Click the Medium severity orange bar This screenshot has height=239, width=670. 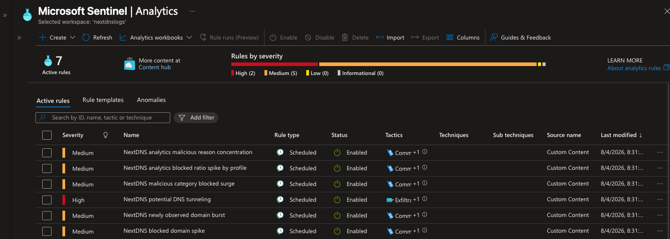pyautogui.click(x=428, y=64)
